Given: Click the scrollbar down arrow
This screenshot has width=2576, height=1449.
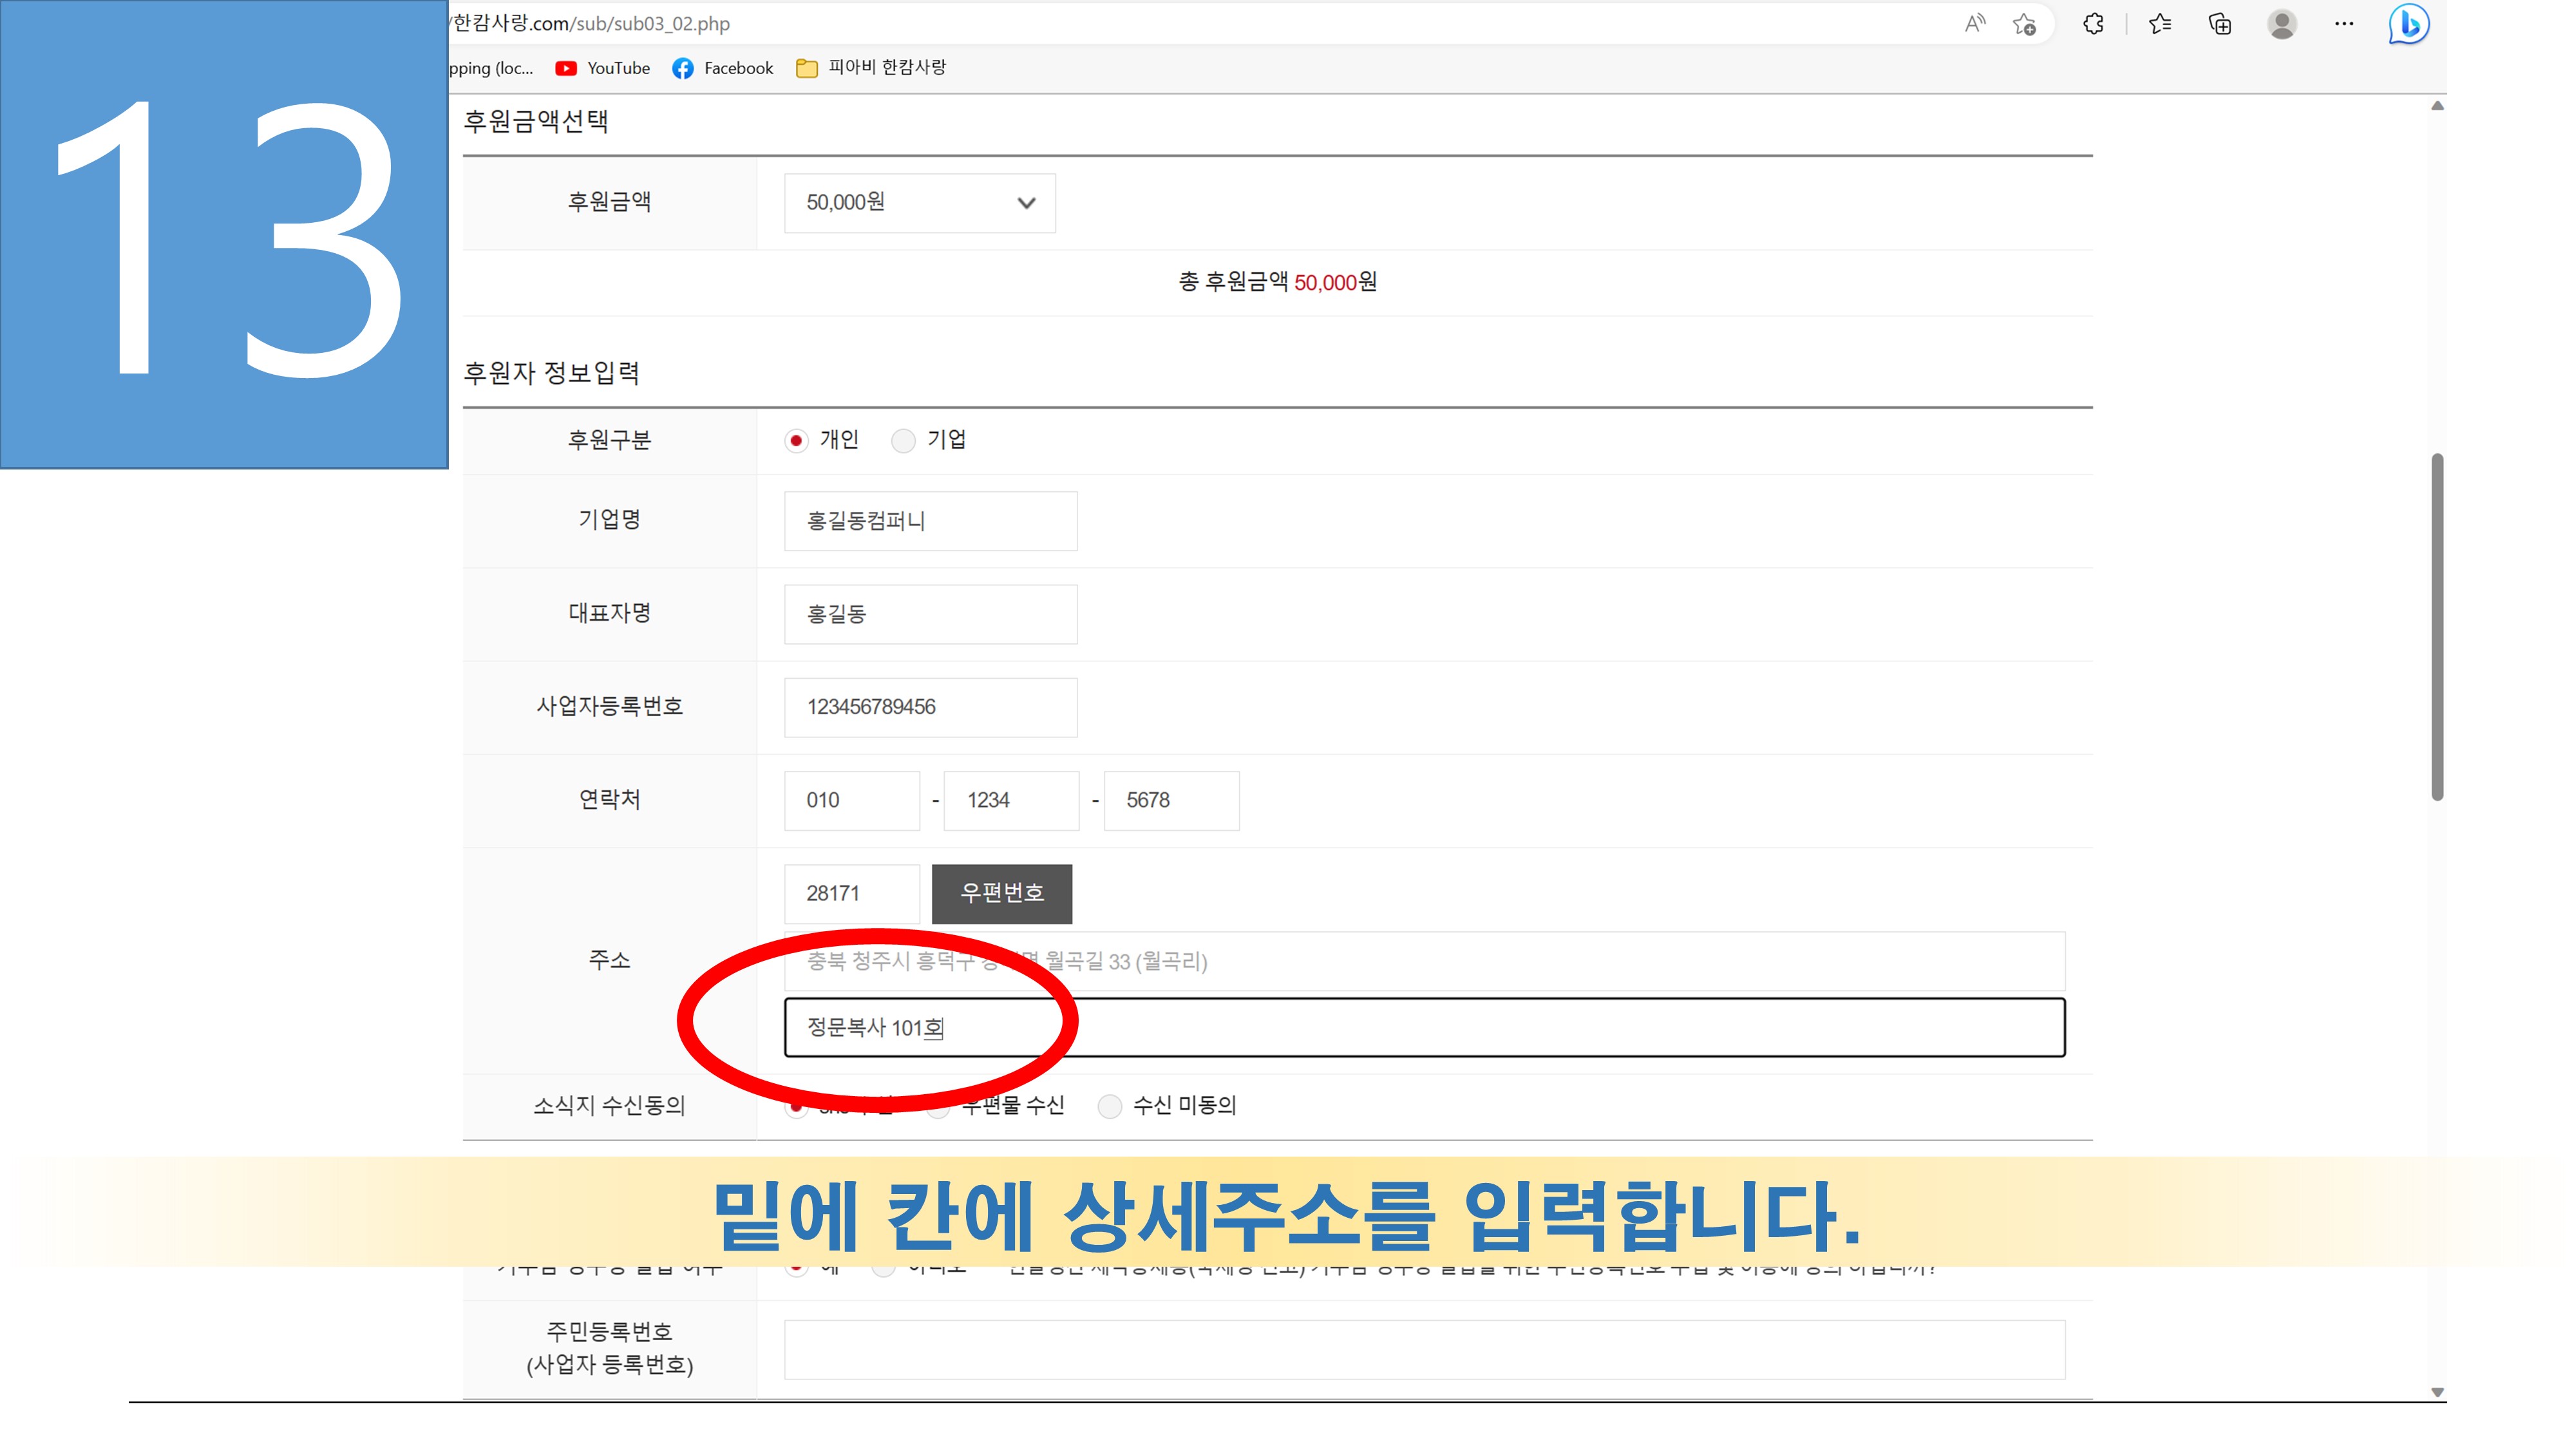Looking at the screenshot, I should pyautogui.click(x=2437, y=1392).
